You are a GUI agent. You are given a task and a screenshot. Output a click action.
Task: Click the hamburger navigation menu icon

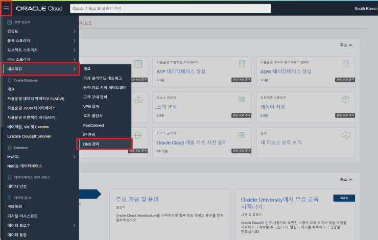6,9
